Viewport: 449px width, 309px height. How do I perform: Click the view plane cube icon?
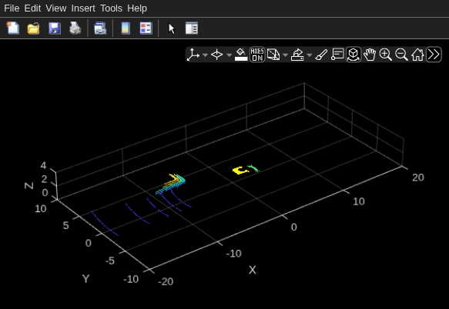(x=273, y=55)
